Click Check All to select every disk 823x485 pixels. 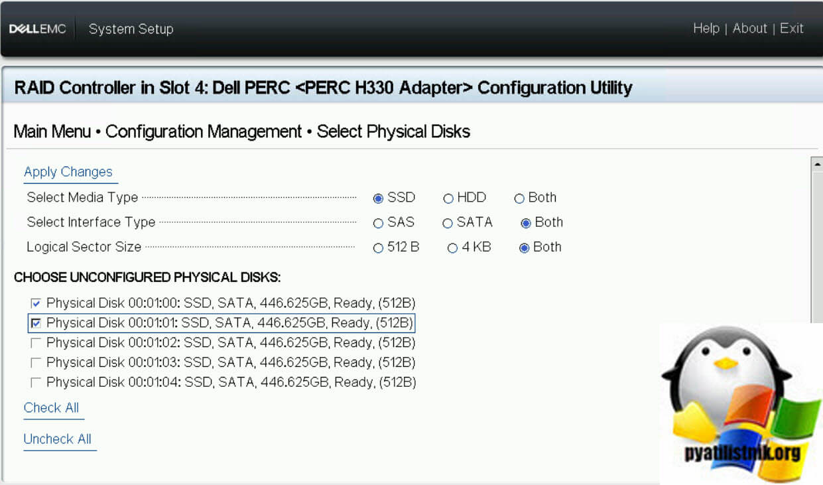coord(52,407)
